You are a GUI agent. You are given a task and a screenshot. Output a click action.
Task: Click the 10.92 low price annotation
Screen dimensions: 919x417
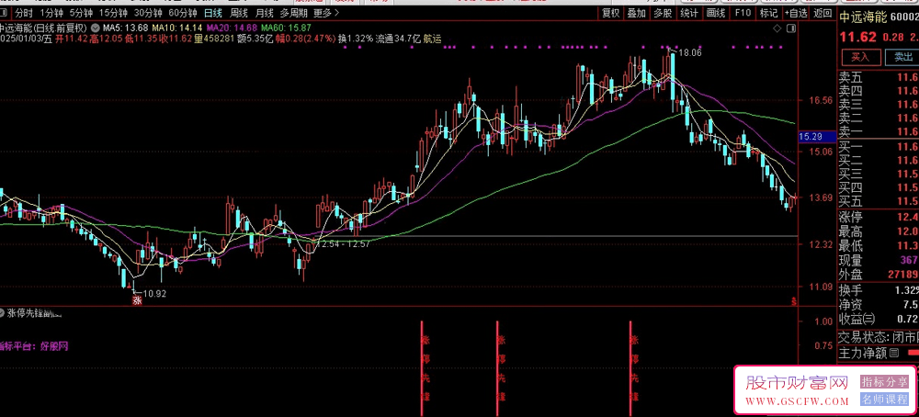coord(154,293)
